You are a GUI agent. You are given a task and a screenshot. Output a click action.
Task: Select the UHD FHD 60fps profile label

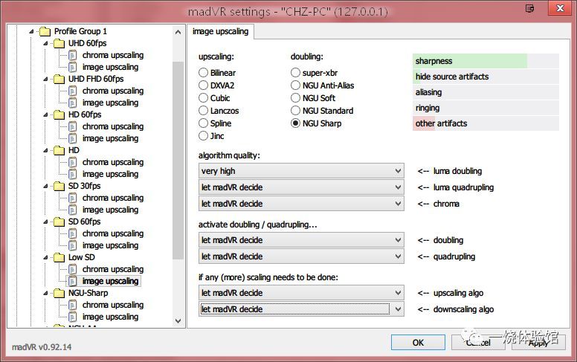coord(96,79)
